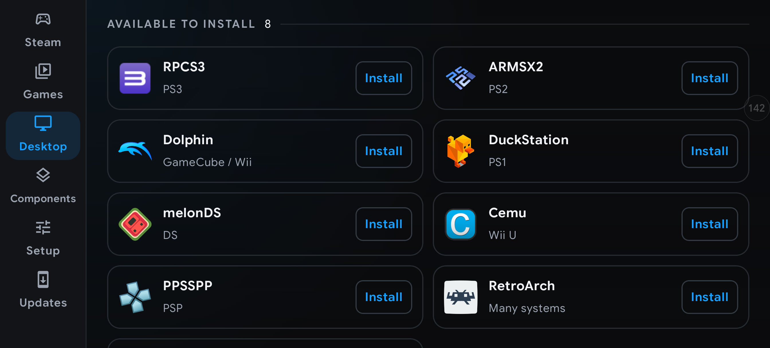The width and height of the screenshot is (770, 348).
Task: Click the Cemu blue C logo
Action: [460, 224]
